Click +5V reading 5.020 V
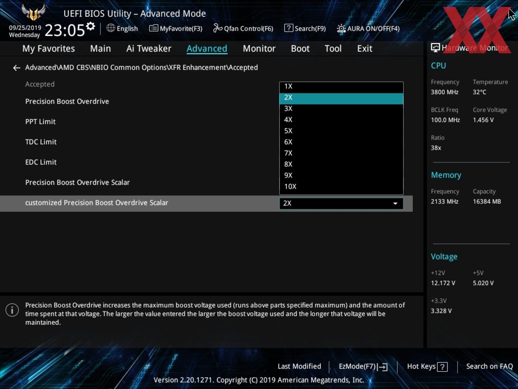 483,283
